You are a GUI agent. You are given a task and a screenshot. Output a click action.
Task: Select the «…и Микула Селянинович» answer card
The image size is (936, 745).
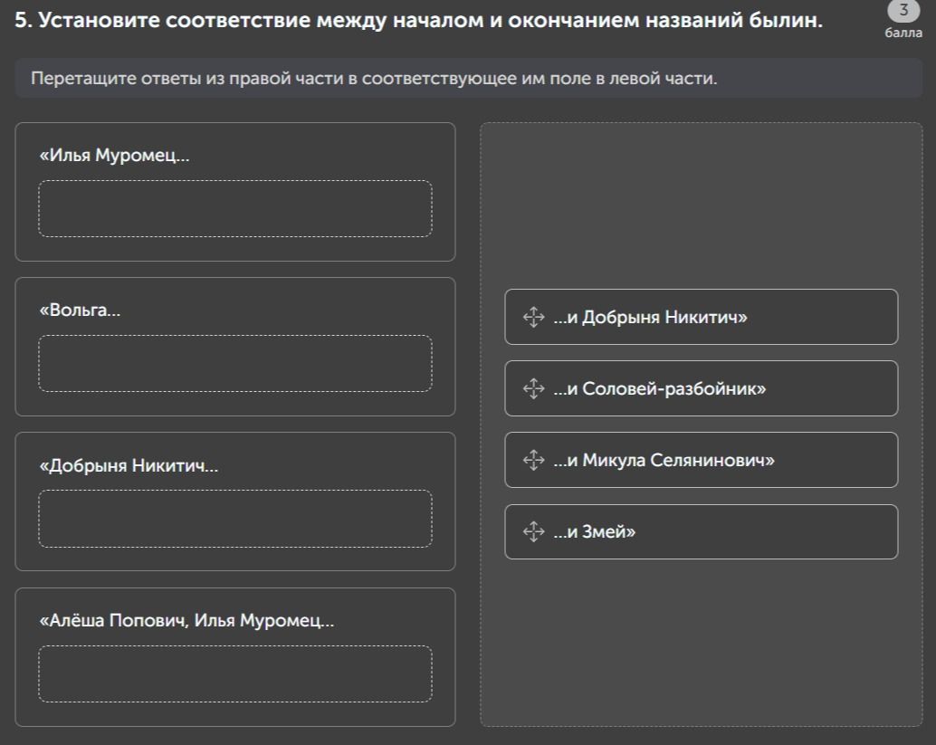tap(701, 460)
